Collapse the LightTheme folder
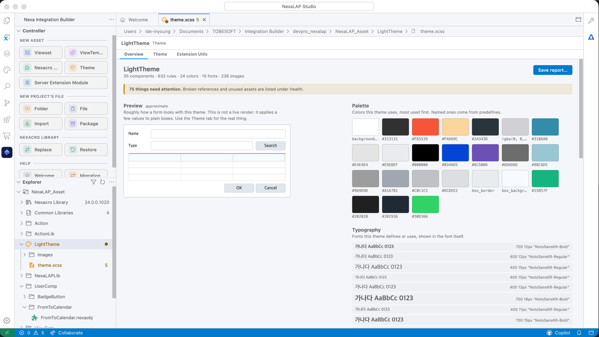Image resolution: width=599 pixels, height=337 pixels. pyautogui.click(x=21, y=244)
